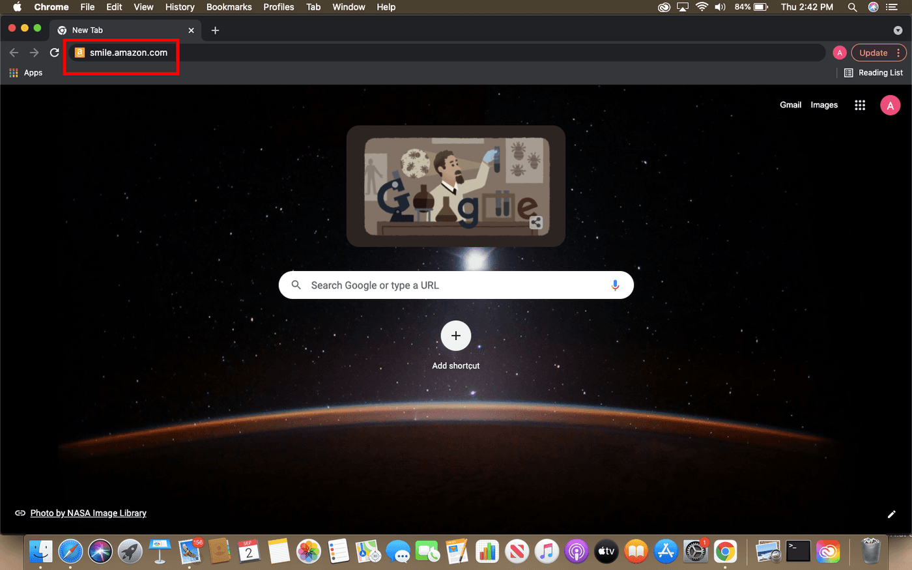Open the profile avatar in the toolbar
The width and height of the screenshot is (912, 570).
coord(840,53)
